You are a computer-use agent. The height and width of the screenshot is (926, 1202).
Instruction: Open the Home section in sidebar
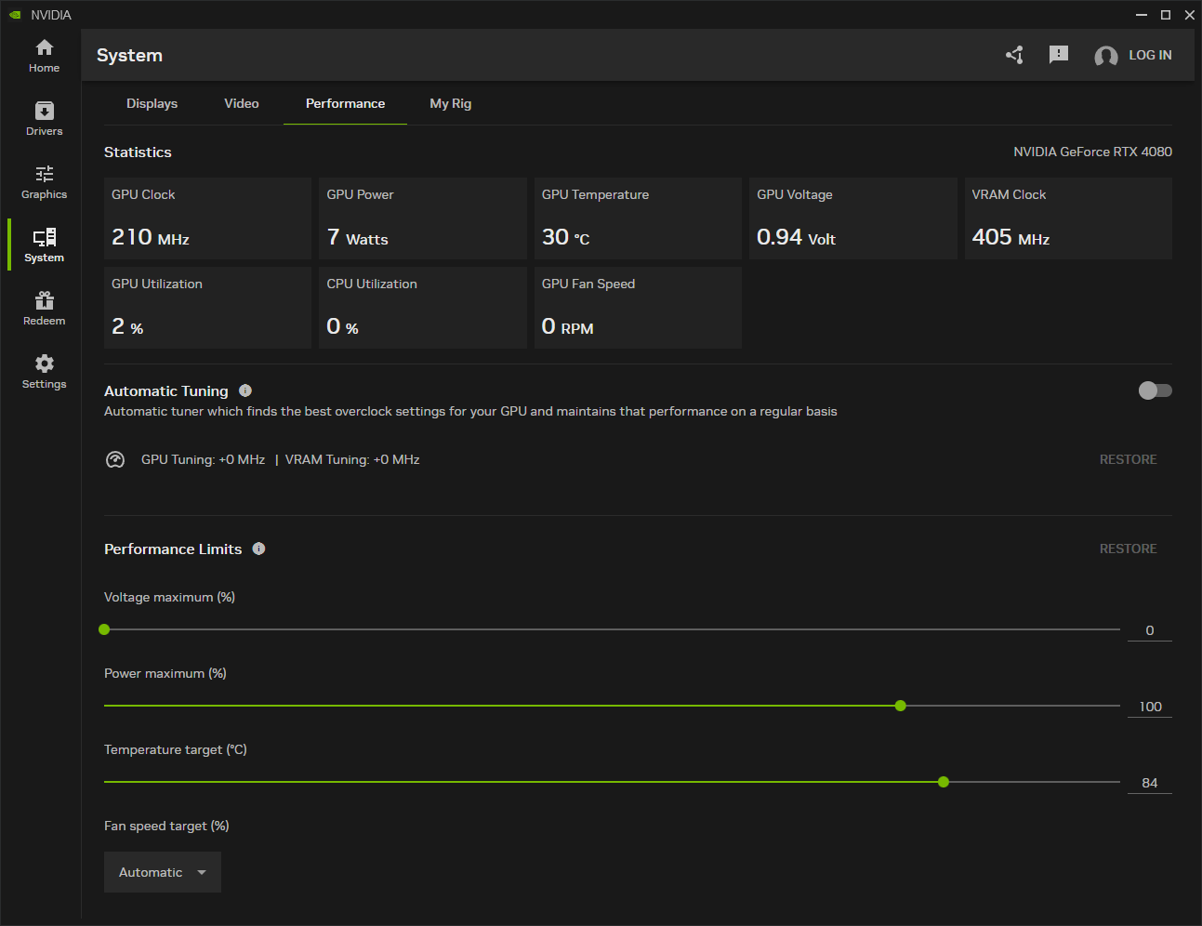[44, 56]
